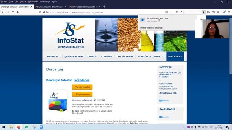Open the library bookshelf icon

click(208, 12)
